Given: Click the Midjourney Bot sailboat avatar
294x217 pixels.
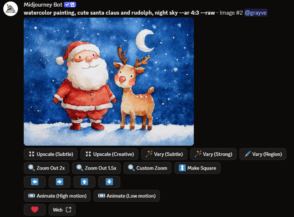Looking at the screenshot, I should tap(11, 9).
